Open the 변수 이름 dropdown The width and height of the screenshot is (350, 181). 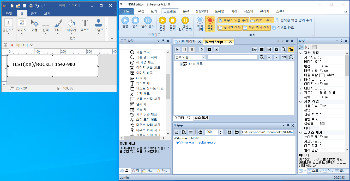[204, 57]
